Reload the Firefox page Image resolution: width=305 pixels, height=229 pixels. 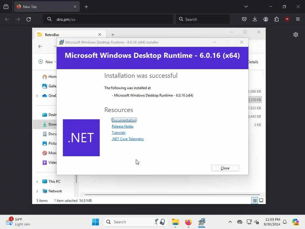29,19
